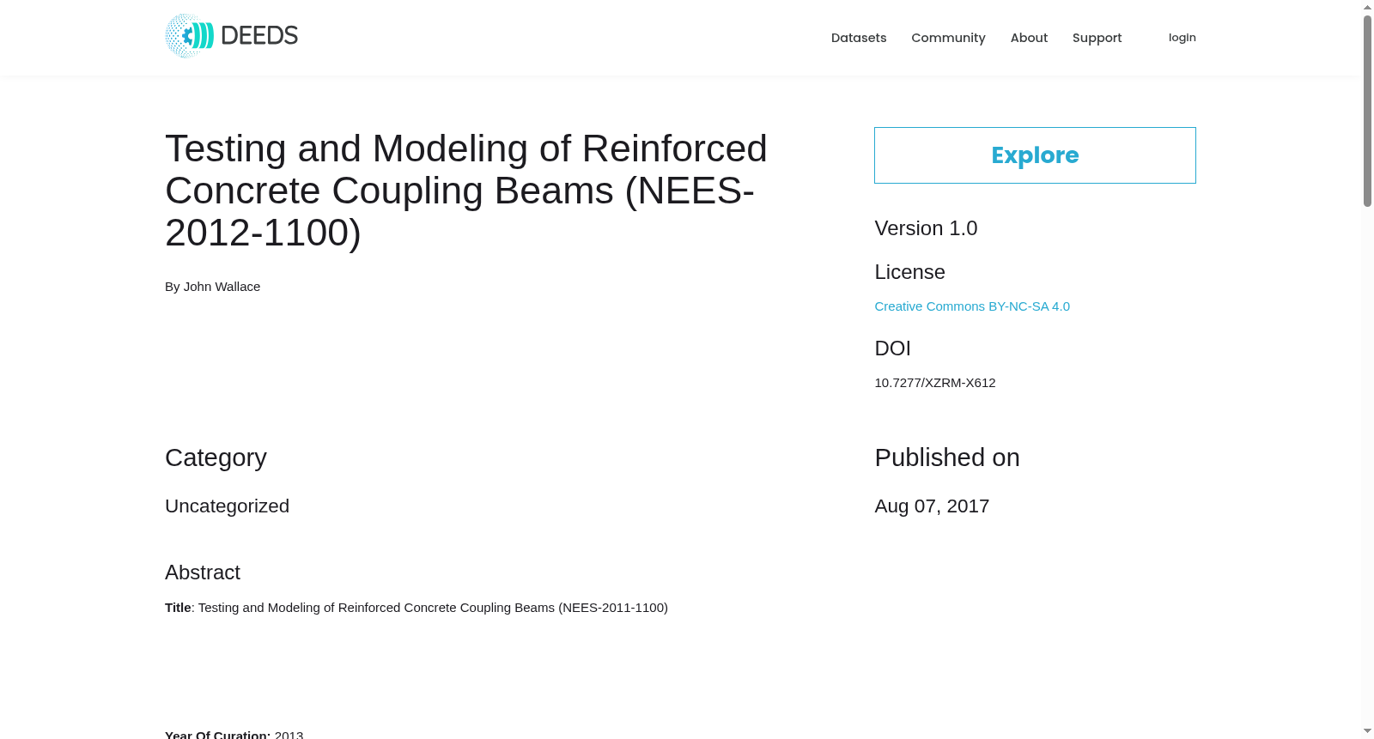
Task: Click the dataset title heading
Action: [466, 191]
